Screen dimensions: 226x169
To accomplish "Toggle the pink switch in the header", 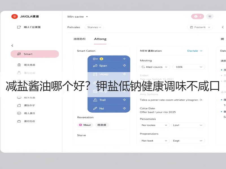I will [197, 16].
